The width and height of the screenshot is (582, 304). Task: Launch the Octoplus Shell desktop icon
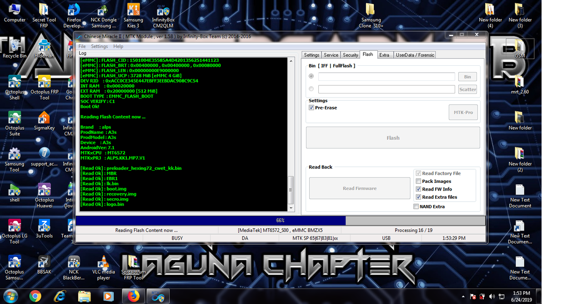[x=15, y=88]
